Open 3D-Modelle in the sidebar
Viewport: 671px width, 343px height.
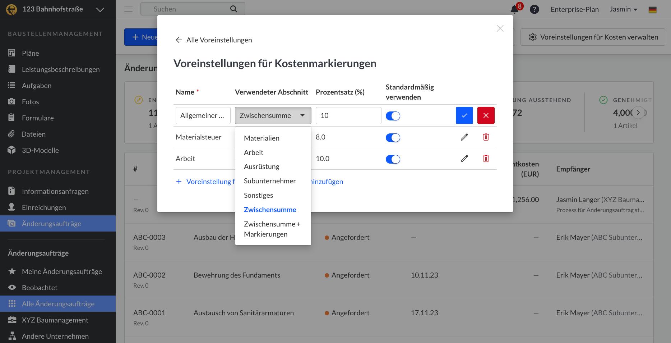[58, 150]
